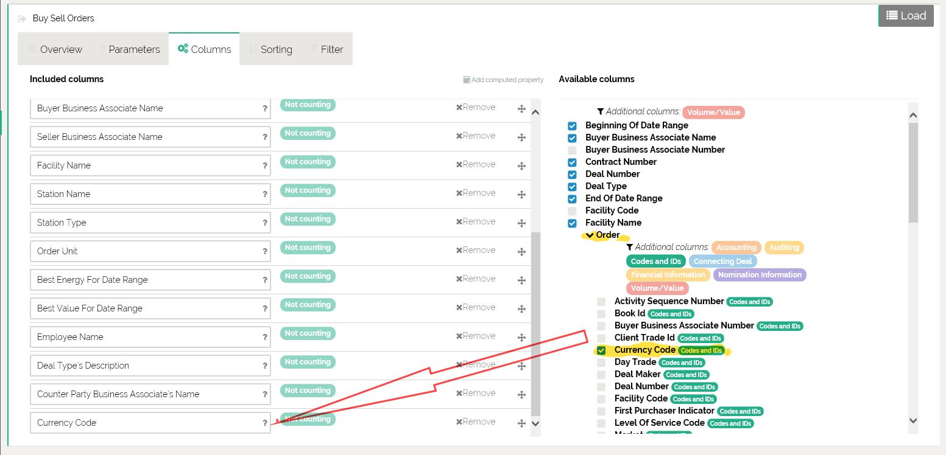This screenshot has width=946, height=455.
Task: Click help question mark beside Facility Name
Action: pyautogui.click(x=264, y=165)
